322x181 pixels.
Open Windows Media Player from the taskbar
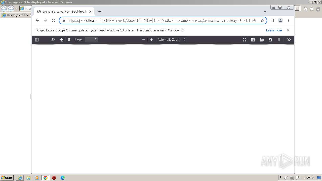click(x=37, y=178)
